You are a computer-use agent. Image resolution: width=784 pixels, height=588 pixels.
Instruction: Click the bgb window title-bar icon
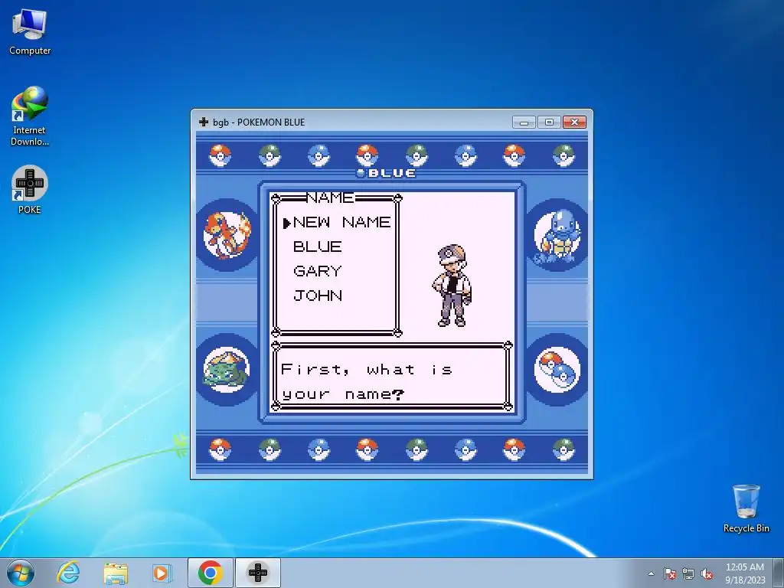(204, 122)
